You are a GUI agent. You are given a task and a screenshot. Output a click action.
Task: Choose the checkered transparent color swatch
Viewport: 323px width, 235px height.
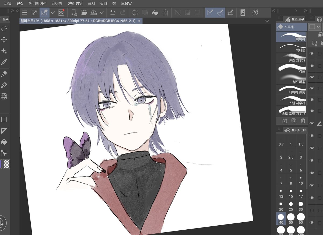(x=6, y=164)
